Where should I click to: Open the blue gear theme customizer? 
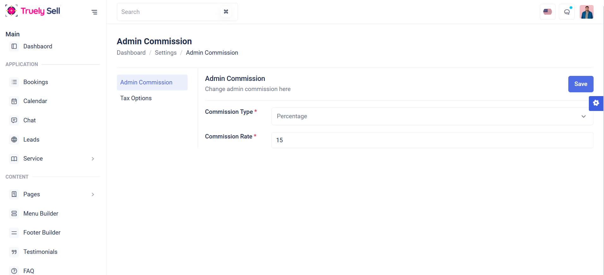tap(596, 103)
